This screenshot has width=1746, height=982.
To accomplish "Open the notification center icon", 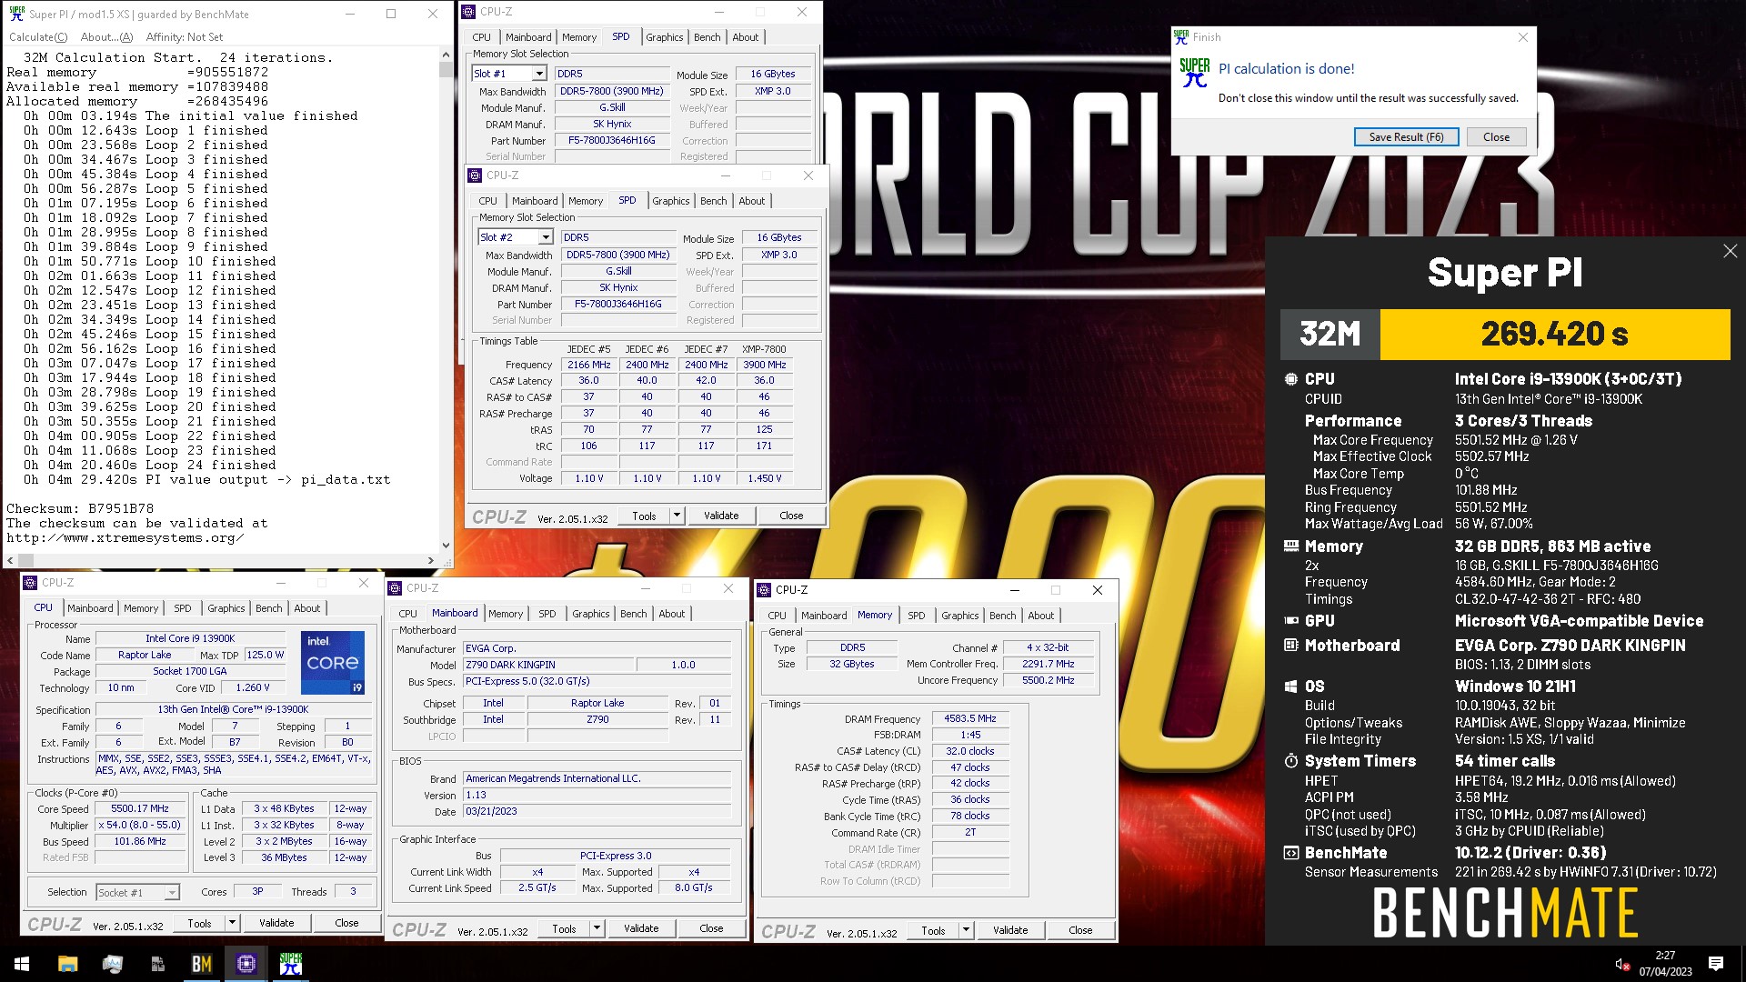I will pos(1716,964).
